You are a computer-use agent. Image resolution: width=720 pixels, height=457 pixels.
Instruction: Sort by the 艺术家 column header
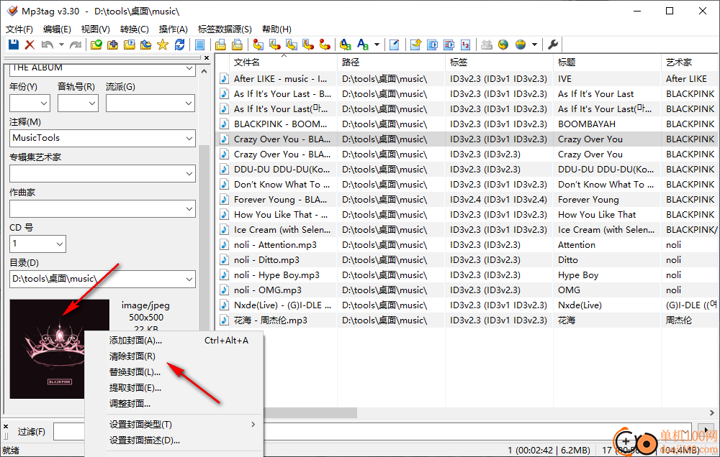(690, 63)
